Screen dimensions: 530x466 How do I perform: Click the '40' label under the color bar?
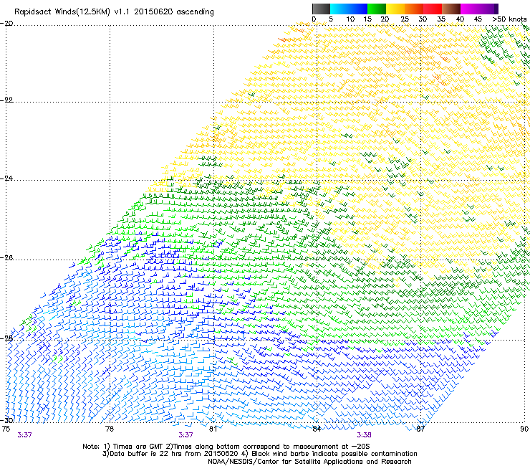460,19
